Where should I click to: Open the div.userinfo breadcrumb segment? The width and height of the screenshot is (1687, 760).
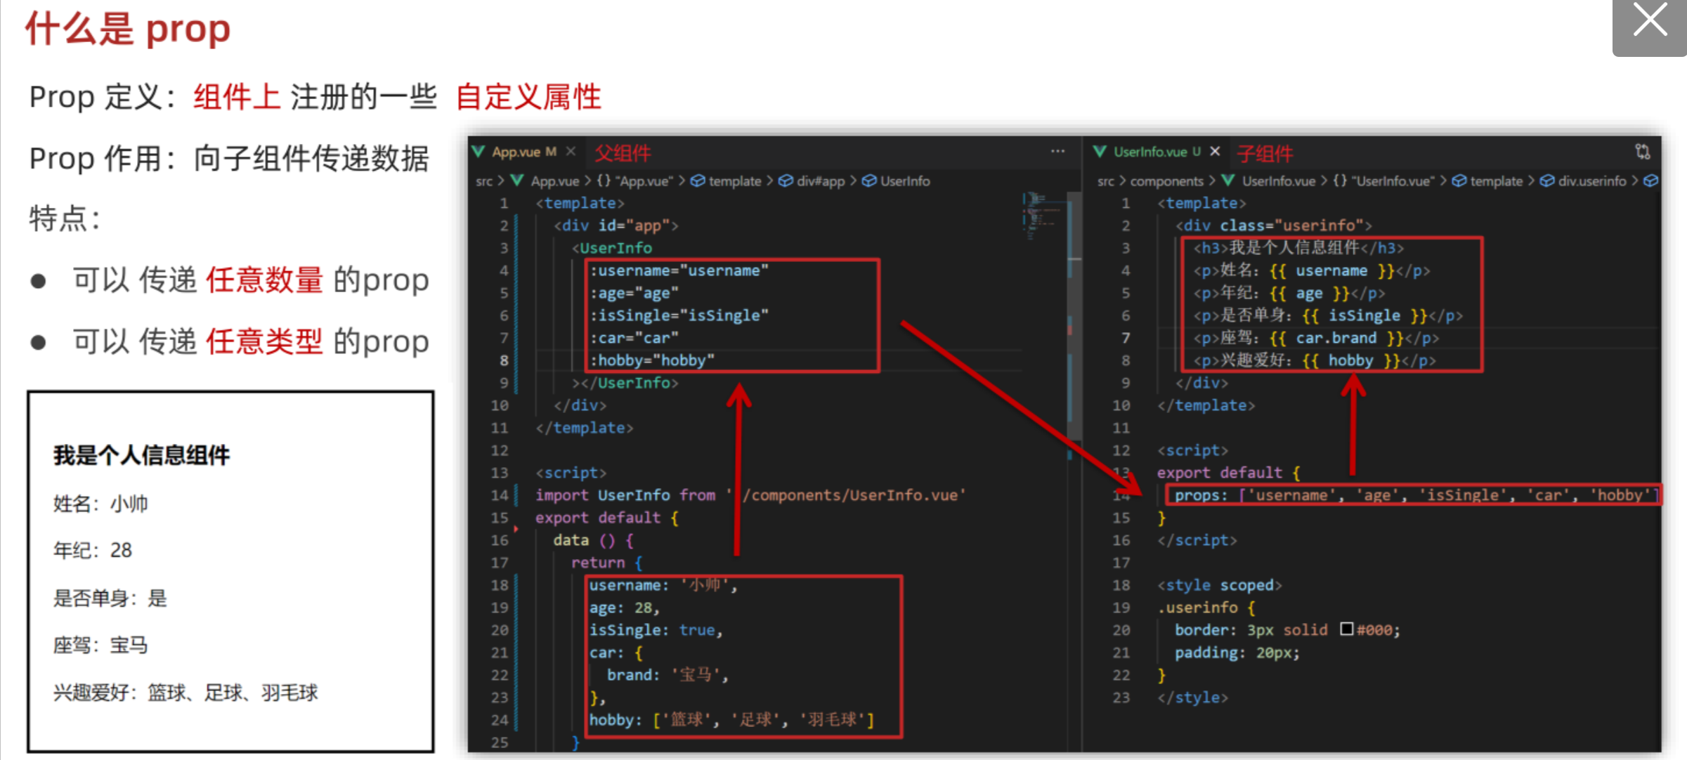[x=1592, y=181]
